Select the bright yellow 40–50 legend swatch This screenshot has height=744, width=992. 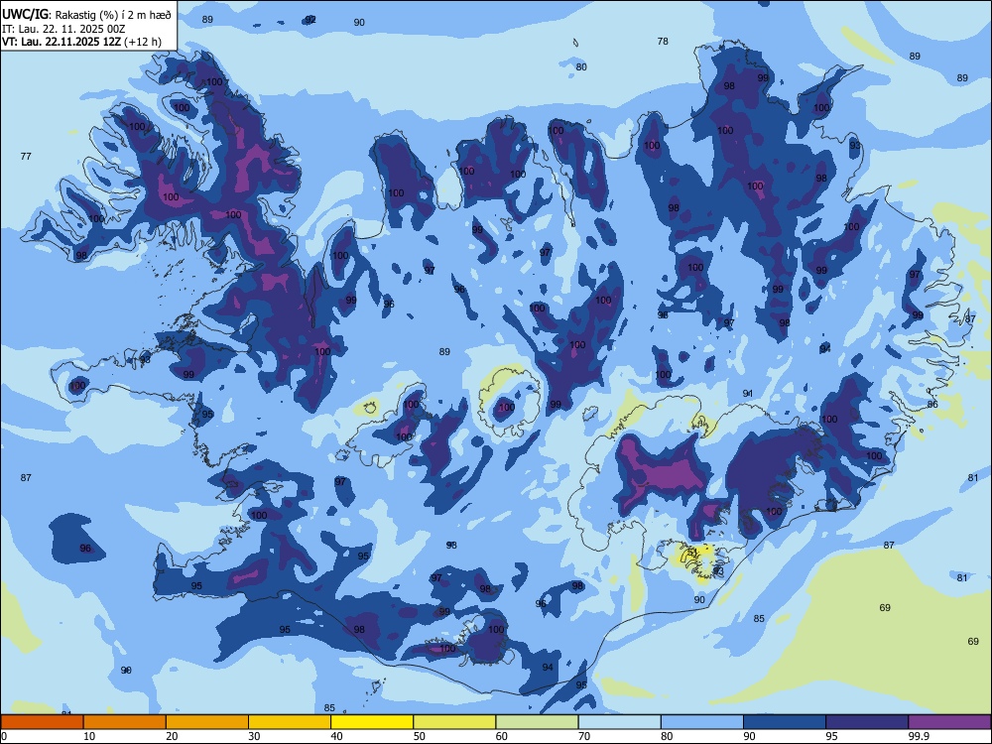coord(372,722)
